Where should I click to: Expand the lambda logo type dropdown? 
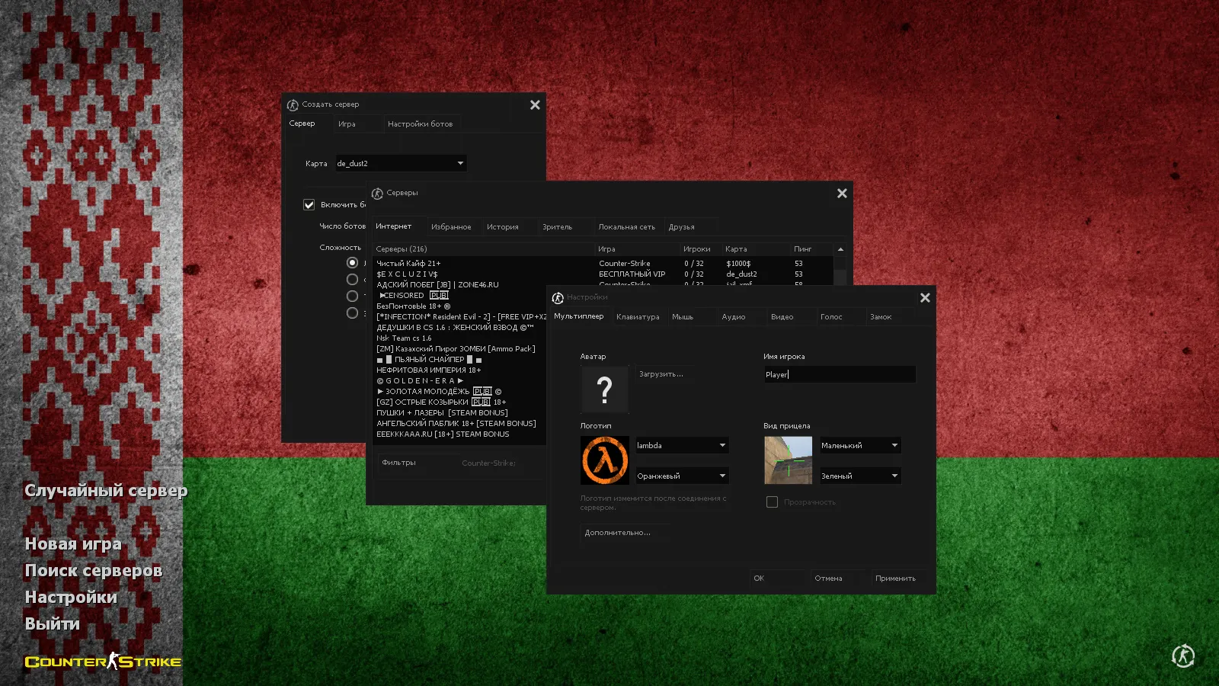tap(682, 446)
